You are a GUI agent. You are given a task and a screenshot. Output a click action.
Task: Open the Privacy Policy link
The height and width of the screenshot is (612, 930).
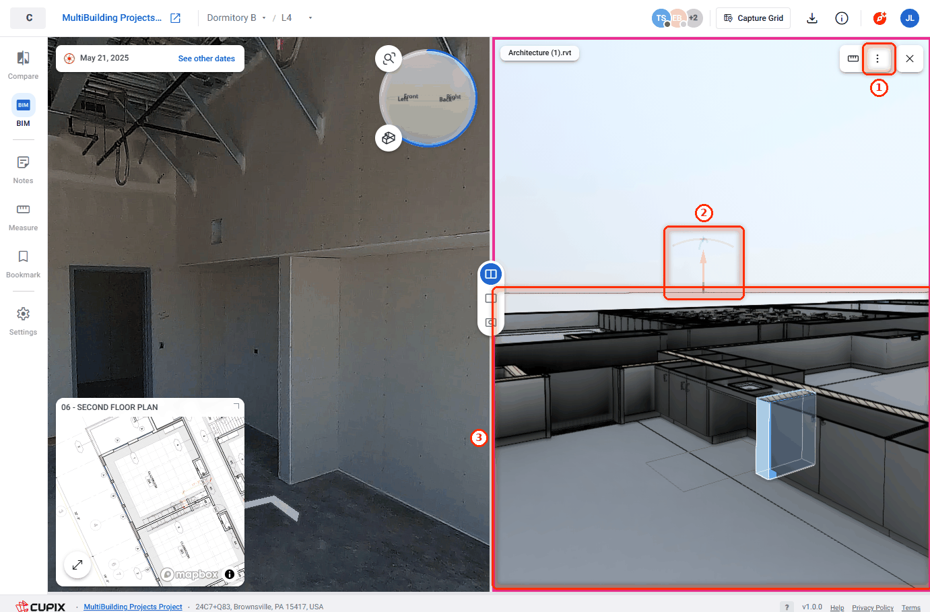(x=873, y=607)
